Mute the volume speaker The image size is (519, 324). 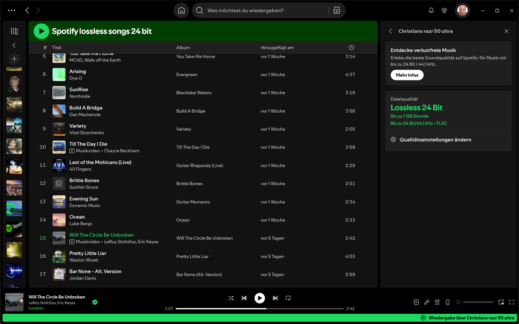pyautogui.click(x=458, y=302)
